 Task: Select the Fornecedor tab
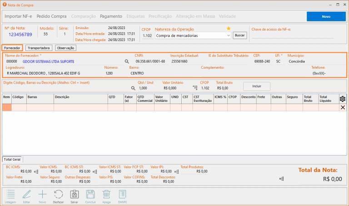(x=12, y=48)
